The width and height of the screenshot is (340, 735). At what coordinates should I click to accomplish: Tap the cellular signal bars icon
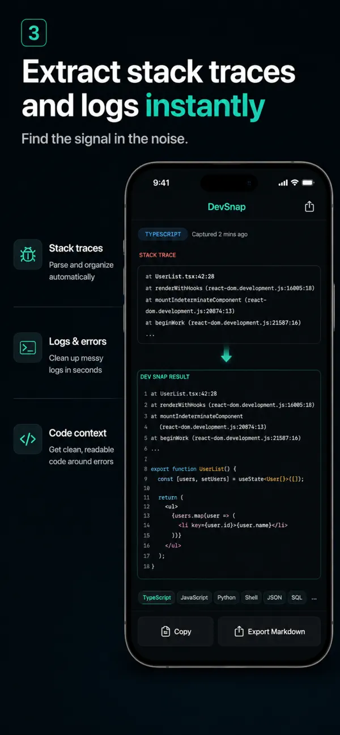(x=283, y=183)
